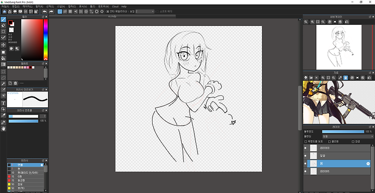
Task: Click the canvas vertical scrollbar
Action: [x=300, y=108]
